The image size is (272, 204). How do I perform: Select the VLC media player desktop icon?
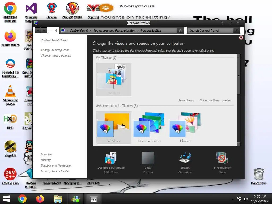[x=10, y=95]
